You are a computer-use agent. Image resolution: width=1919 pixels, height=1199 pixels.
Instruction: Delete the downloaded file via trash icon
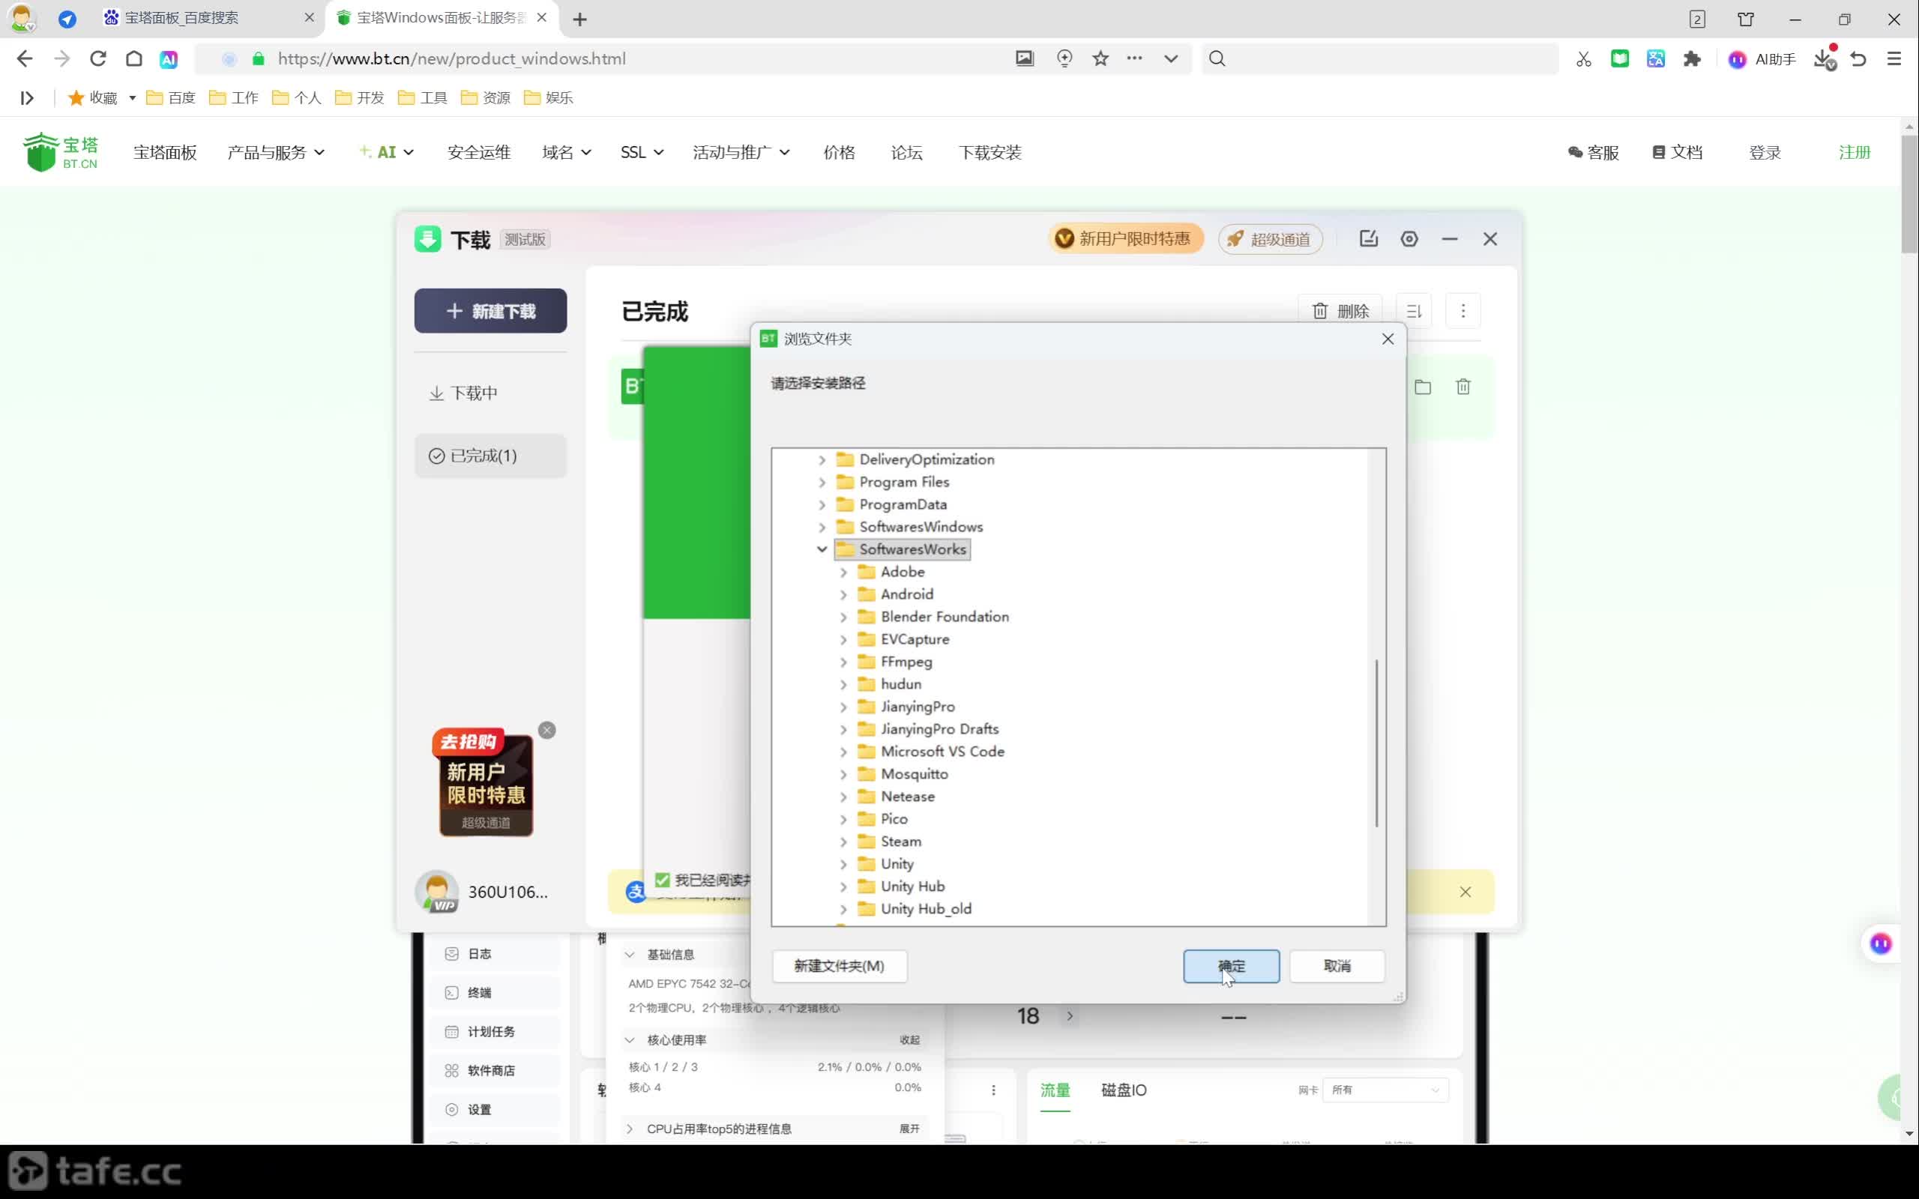pyautogui.click(x=1463, y=387)
